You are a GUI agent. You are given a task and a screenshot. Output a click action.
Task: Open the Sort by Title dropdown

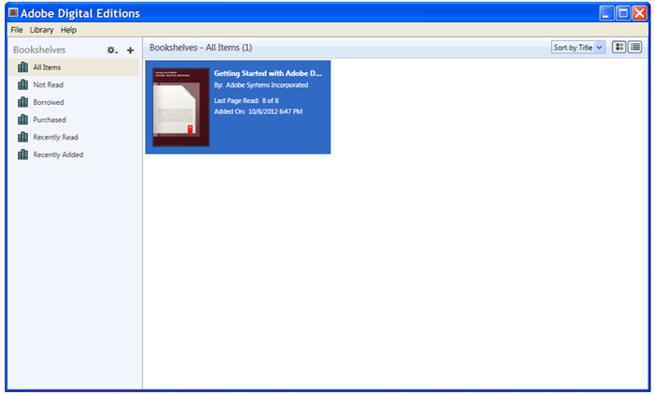point(578,48)
